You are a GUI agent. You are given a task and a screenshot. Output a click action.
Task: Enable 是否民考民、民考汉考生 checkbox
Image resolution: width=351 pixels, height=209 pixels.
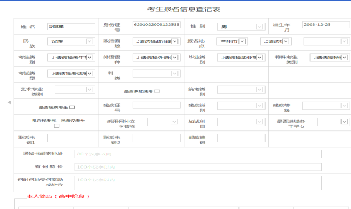pyautogui.click(x=57, y=126)
